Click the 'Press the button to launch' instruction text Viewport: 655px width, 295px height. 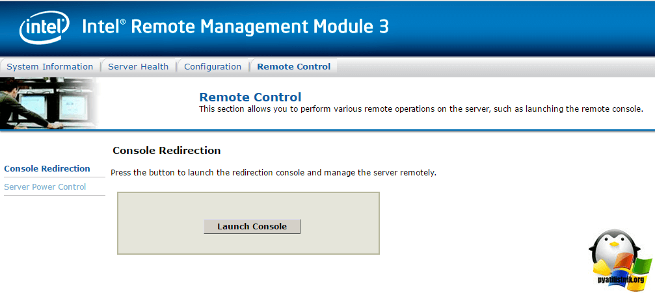[x=273, y=173]
